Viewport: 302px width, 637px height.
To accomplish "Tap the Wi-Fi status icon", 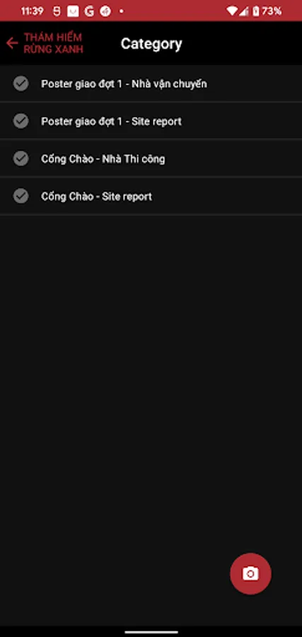I will pyautogui.click(x=232, y=11).
